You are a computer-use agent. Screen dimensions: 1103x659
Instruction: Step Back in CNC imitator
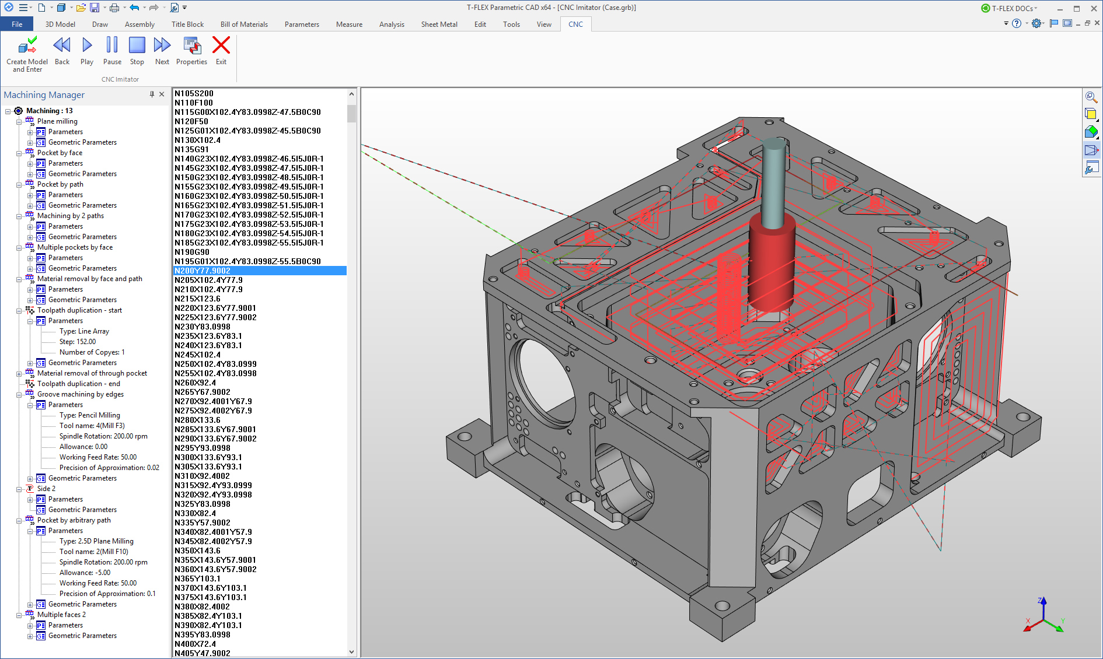(x=62, y=45)
